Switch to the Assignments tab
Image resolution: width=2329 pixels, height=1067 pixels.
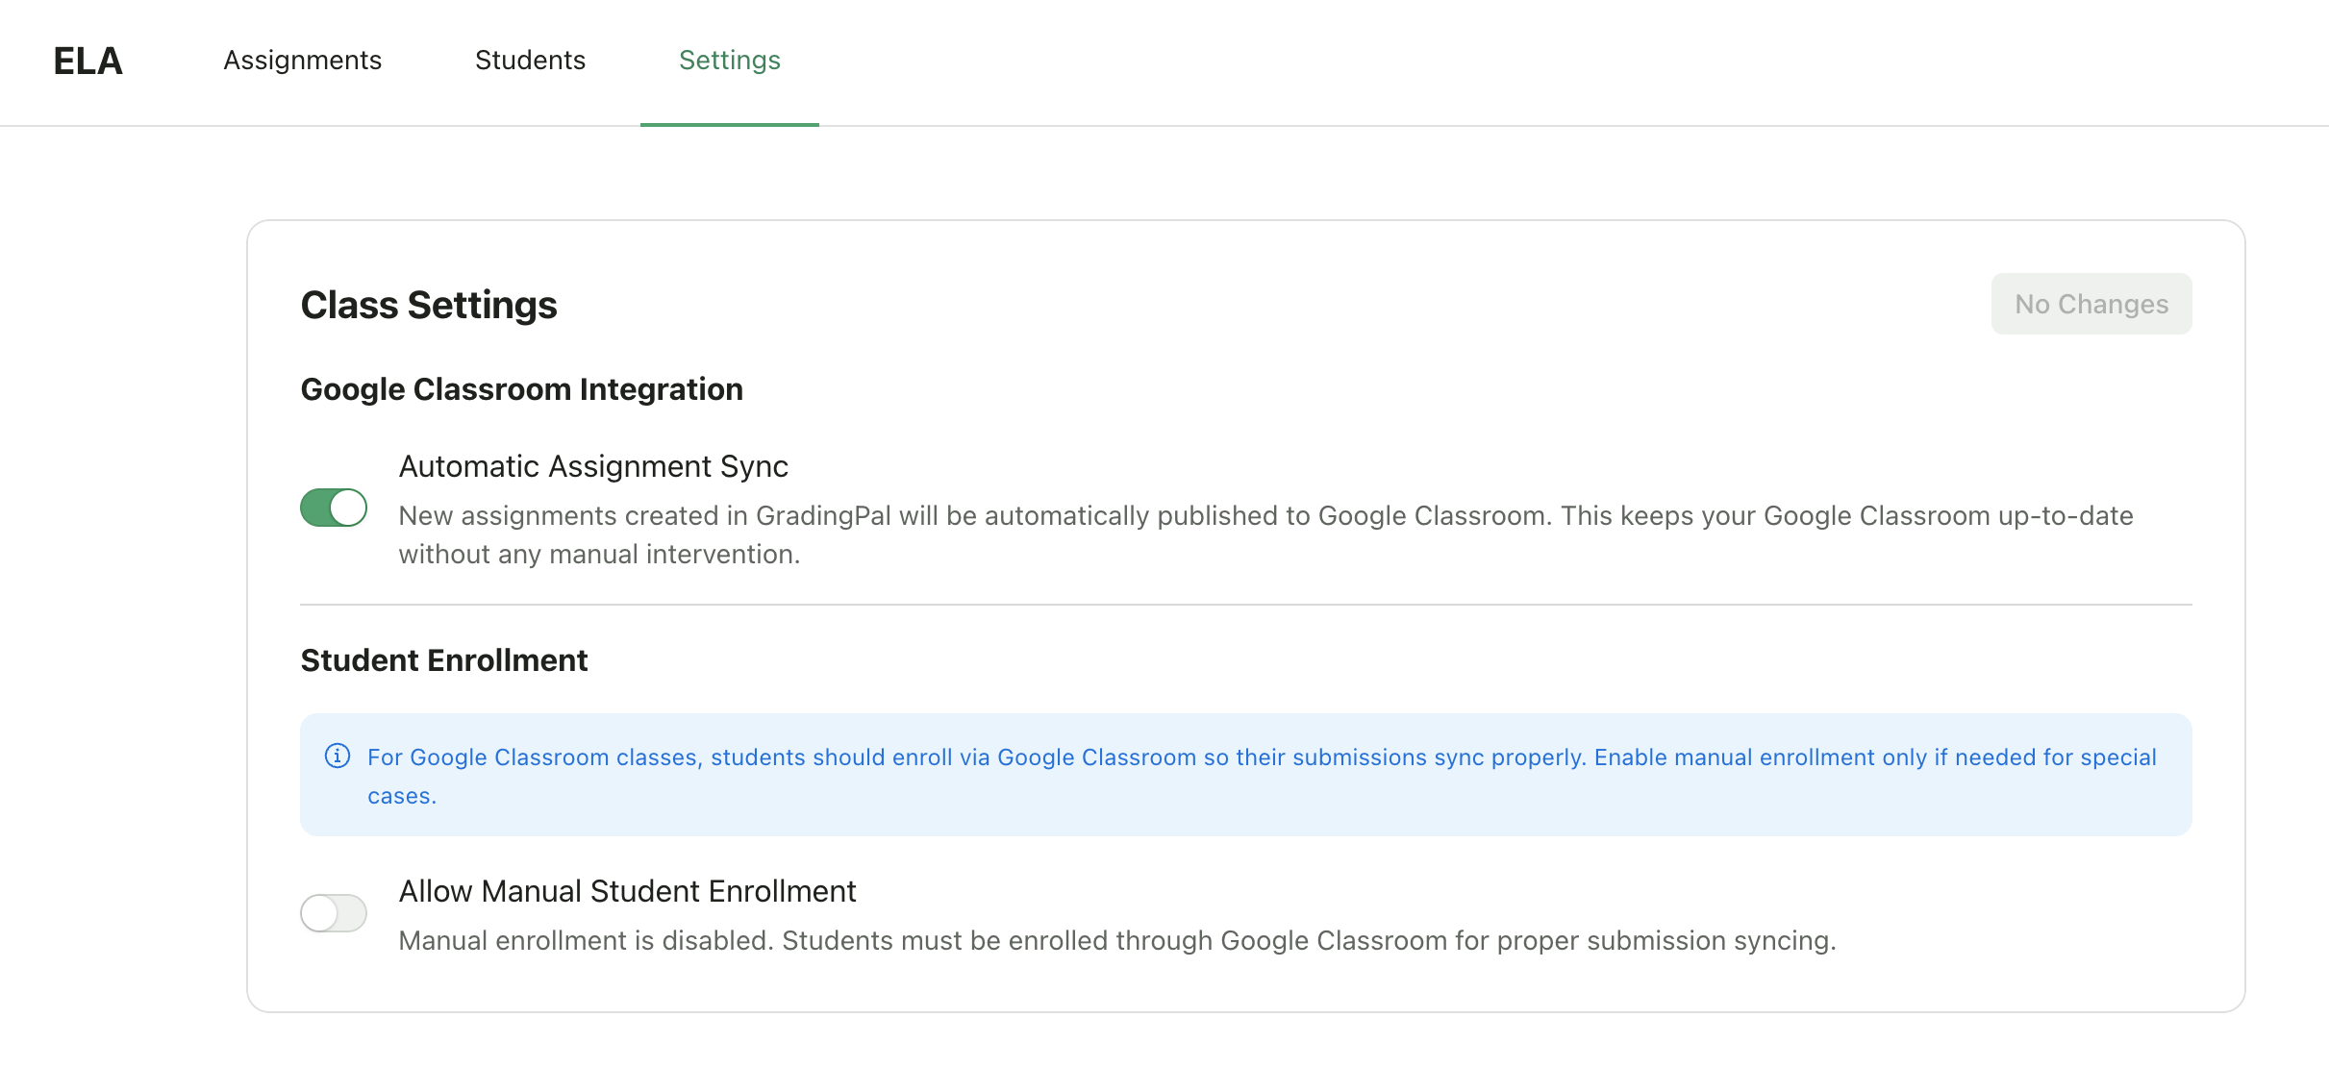tap(301, 61)
